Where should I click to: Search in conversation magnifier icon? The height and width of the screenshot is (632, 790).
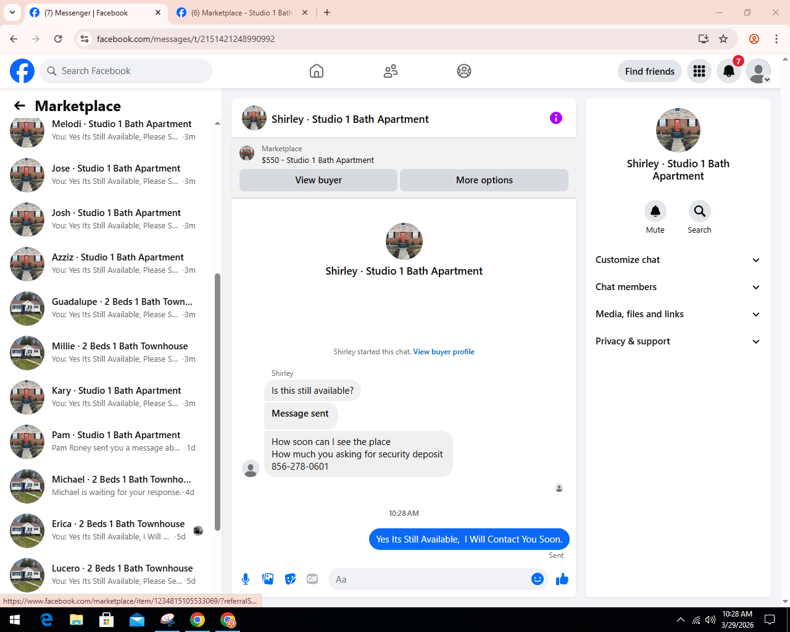coord(700,211)
